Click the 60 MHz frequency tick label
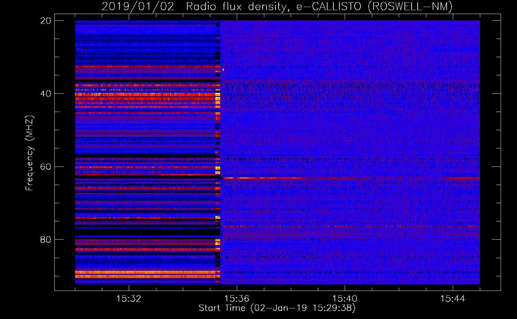517x319 pixels. coord(45,167)
